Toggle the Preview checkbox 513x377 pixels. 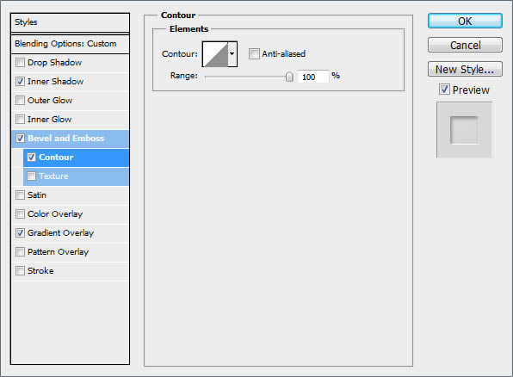(x=444, y=89)
